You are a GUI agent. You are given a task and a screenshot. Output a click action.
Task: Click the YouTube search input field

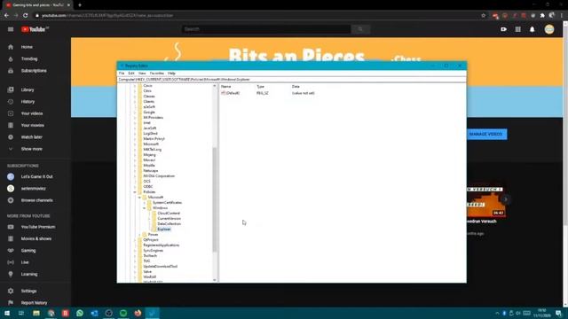coord(266,29)
